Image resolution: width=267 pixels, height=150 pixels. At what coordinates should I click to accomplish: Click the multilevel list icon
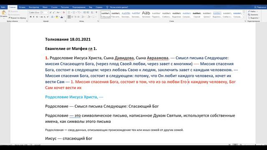[x=79, y=12]
